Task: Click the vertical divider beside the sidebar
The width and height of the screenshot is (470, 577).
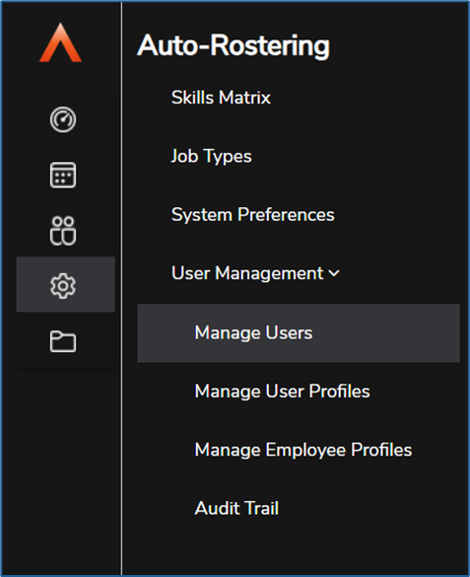Action: pyautogui.click(x=121, y=288)
